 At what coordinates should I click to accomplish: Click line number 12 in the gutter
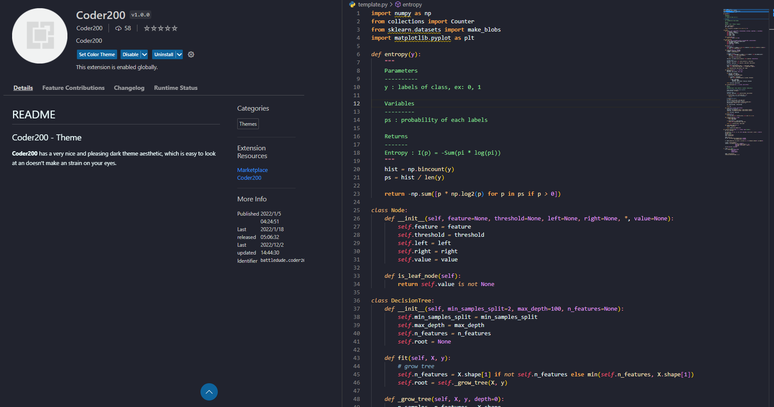357,104
